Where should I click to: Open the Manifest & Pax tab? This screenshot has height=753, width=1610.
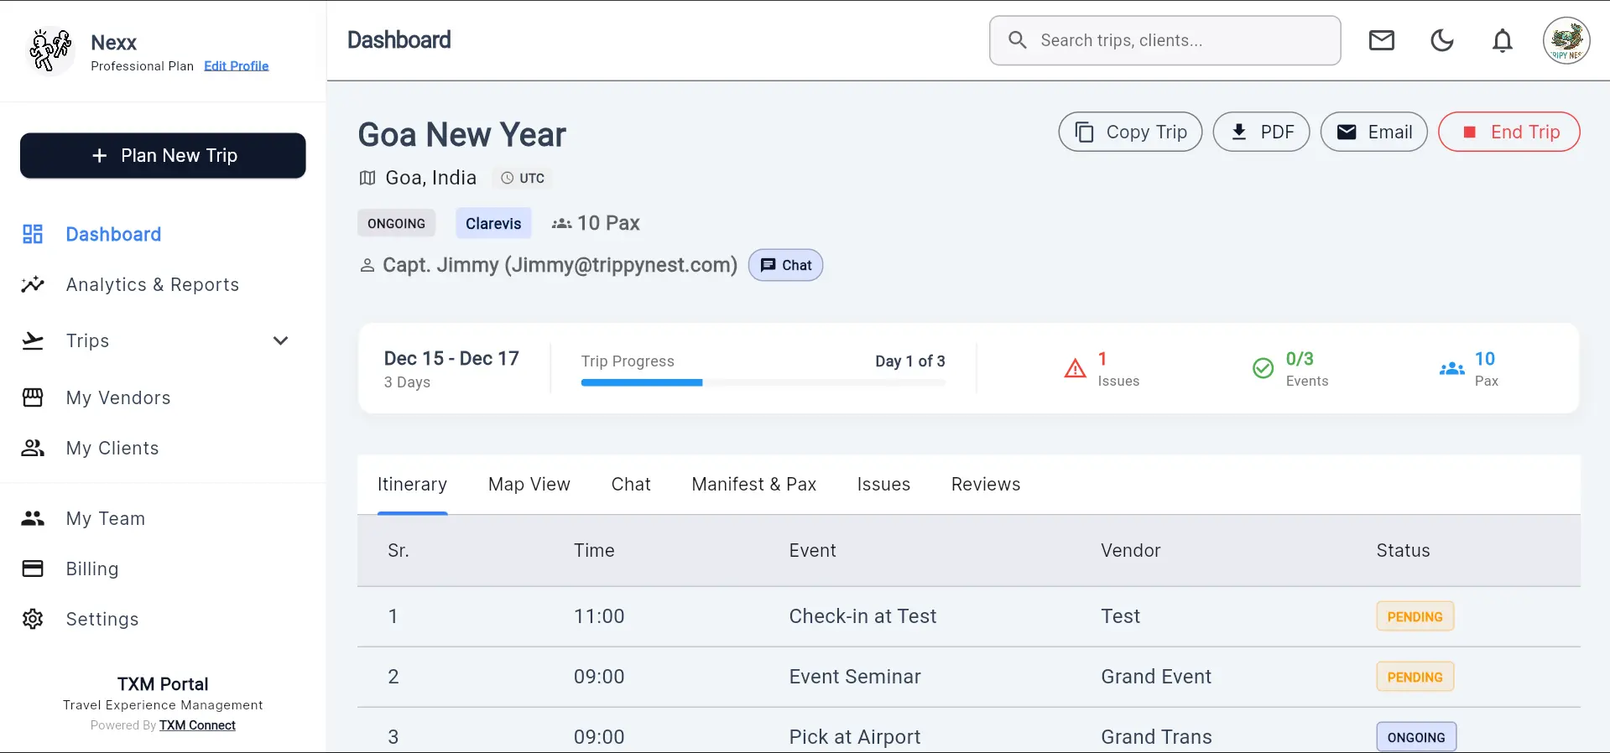pyautogui.click(x=753, y=485)
